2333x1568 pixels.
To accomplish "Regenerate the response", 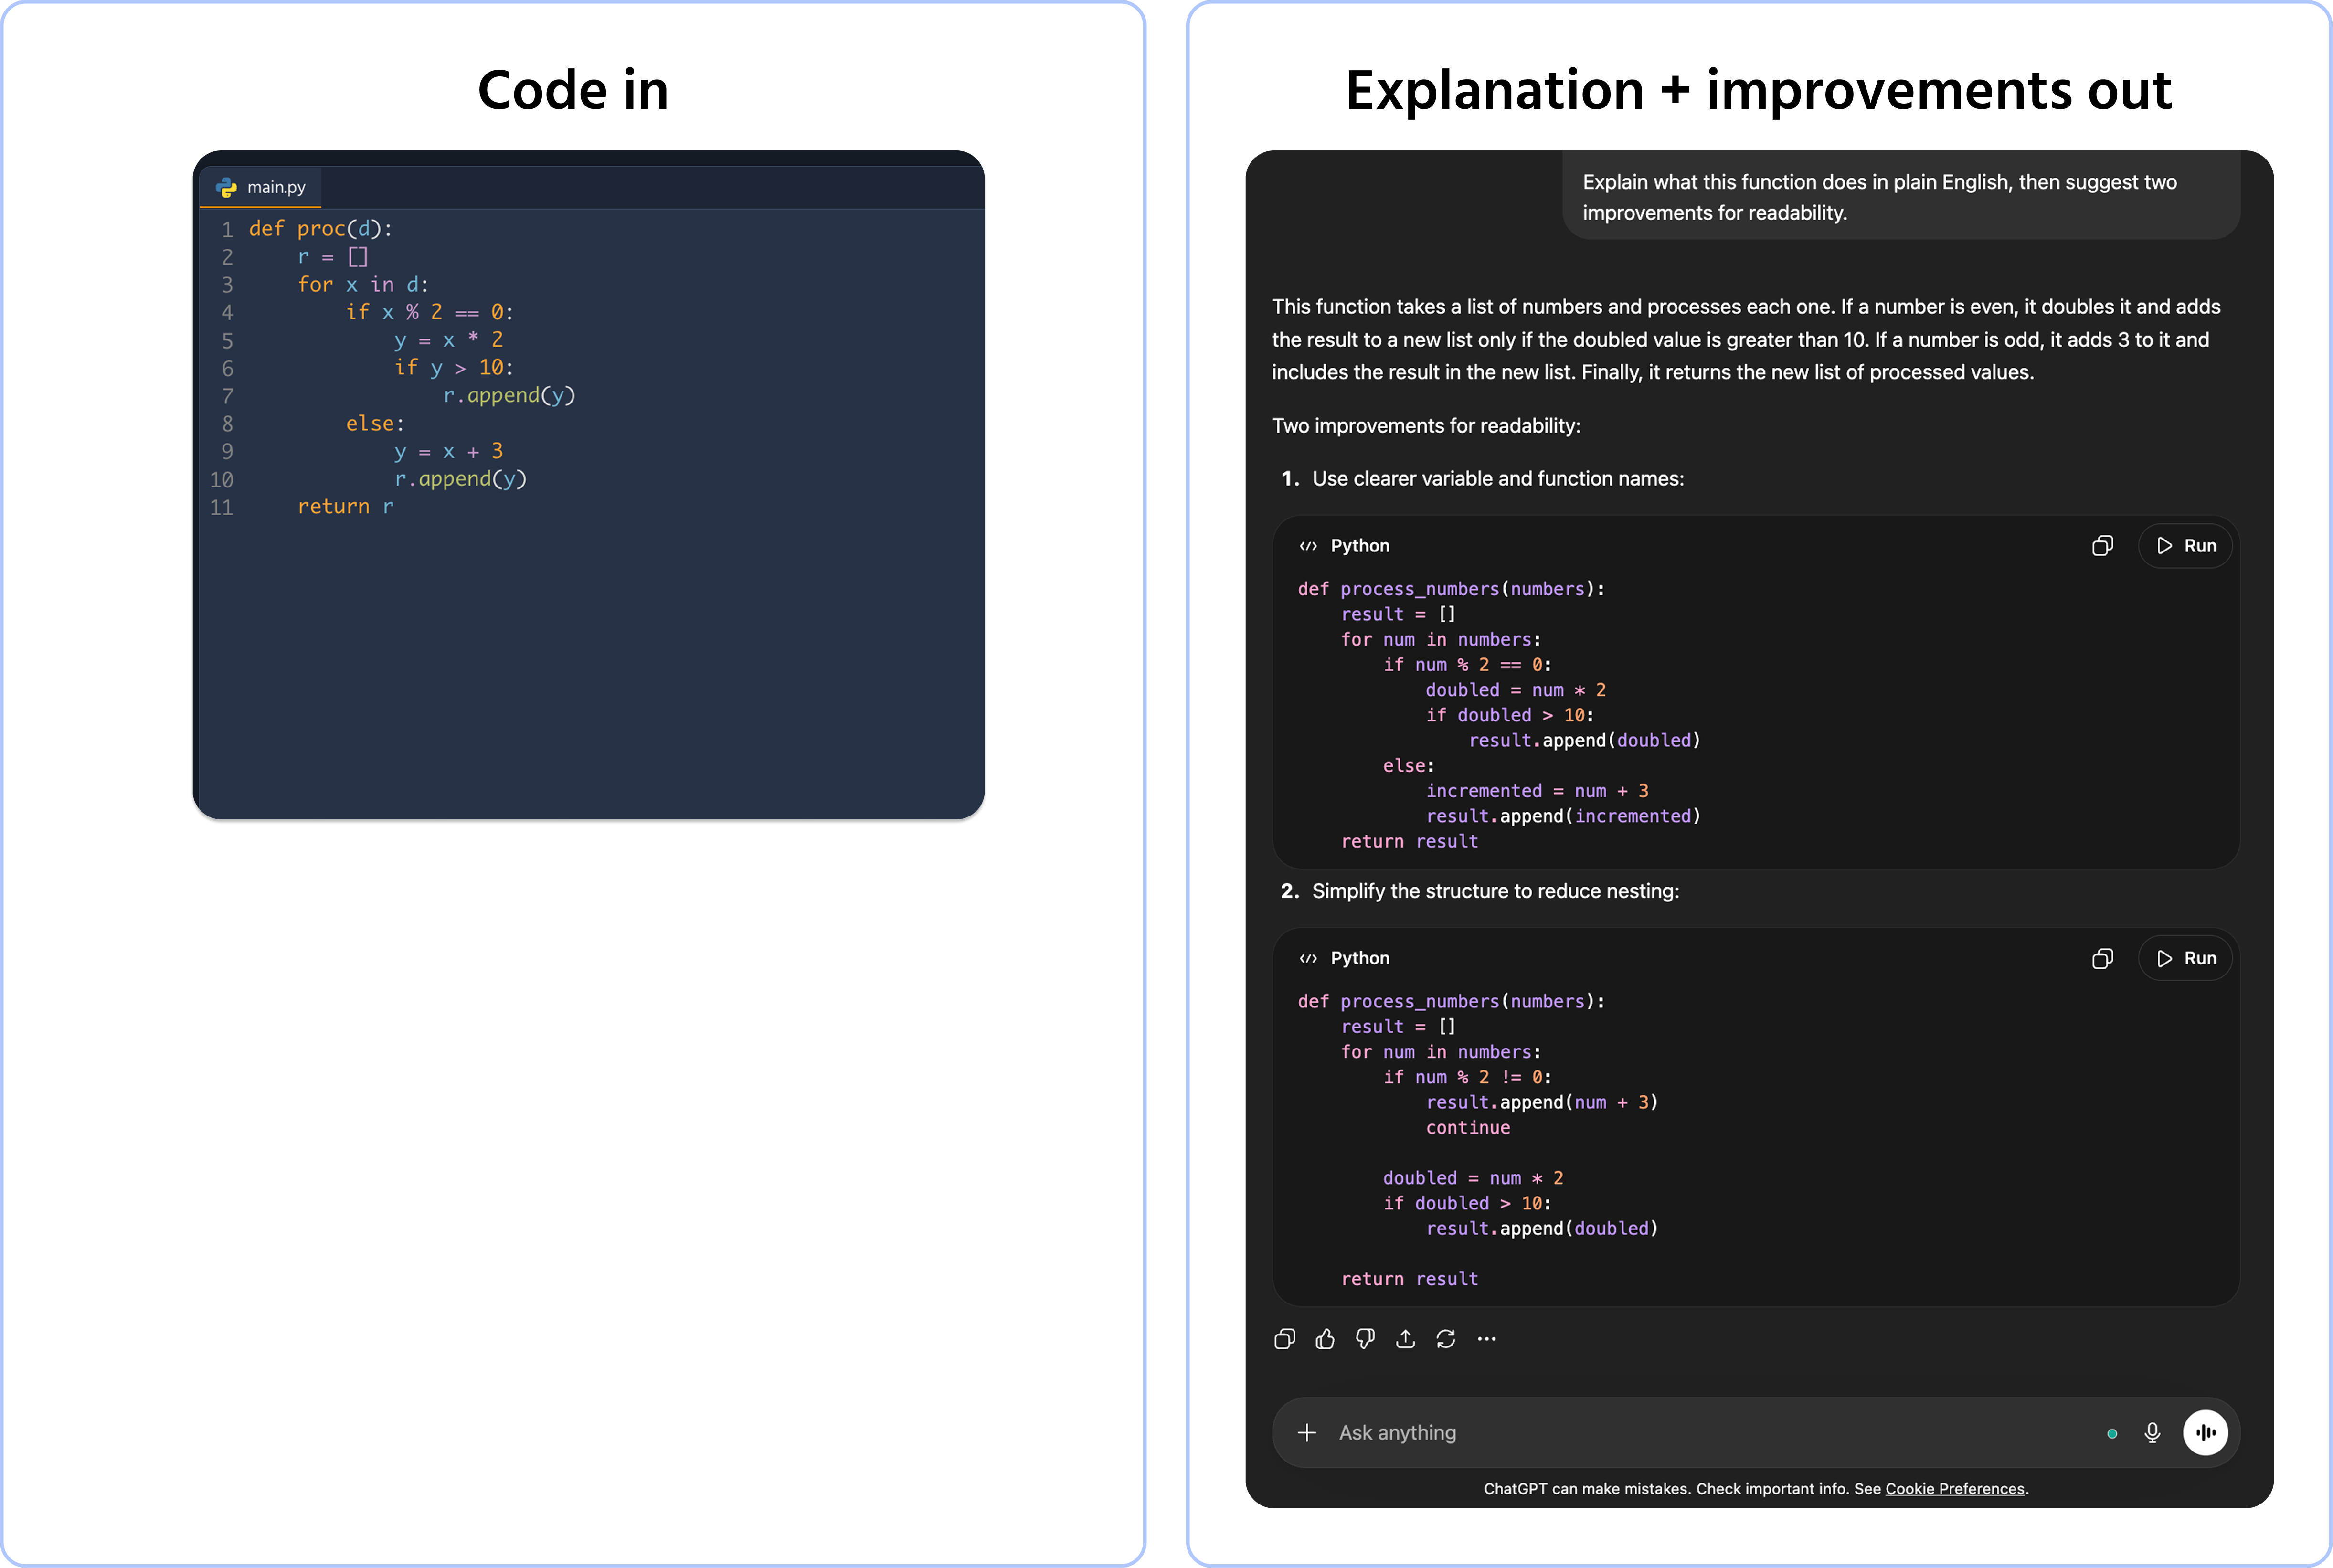I will [1446, 1339].
